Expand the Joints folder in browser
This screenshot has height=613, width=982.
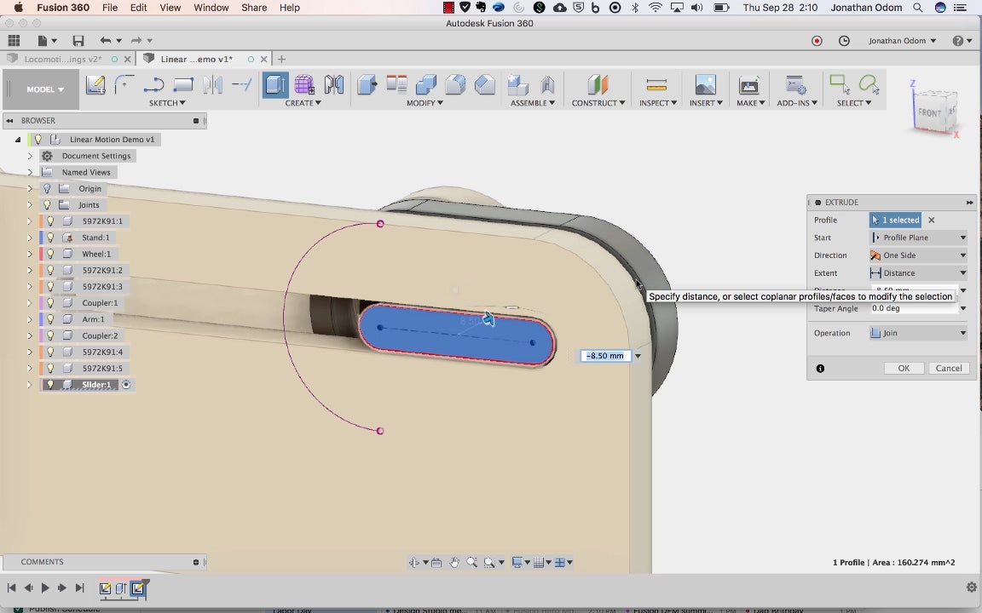pyautogui.click(x=30, y=204)
